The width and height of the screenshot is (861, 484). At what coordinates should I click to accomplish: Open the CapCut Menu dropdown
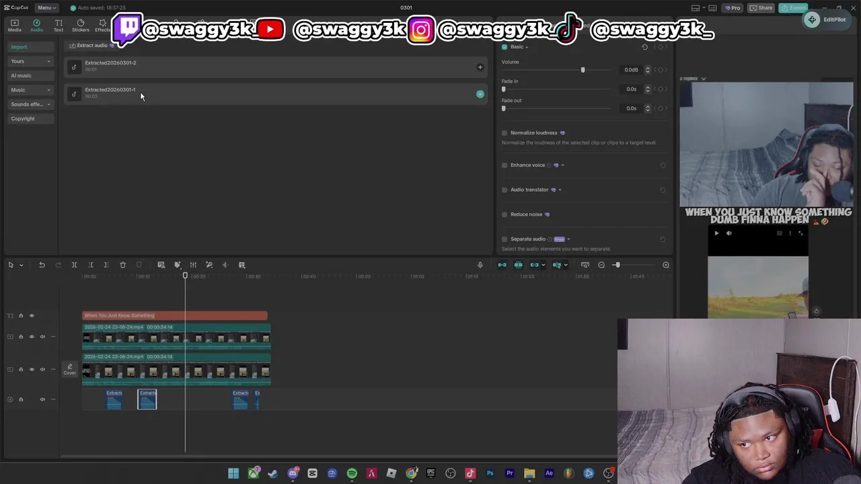(x=46, y=7)
